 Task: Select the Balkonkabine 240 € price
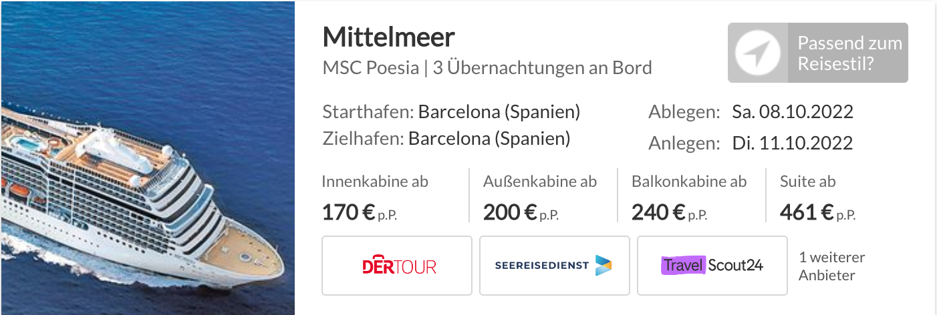coord(670,213)
